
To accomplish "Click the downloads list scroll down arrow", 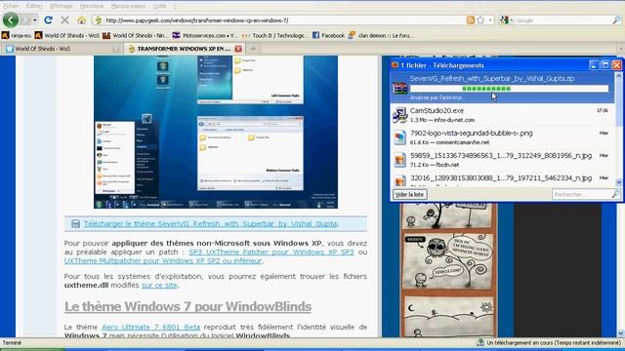I will [619, 182].
